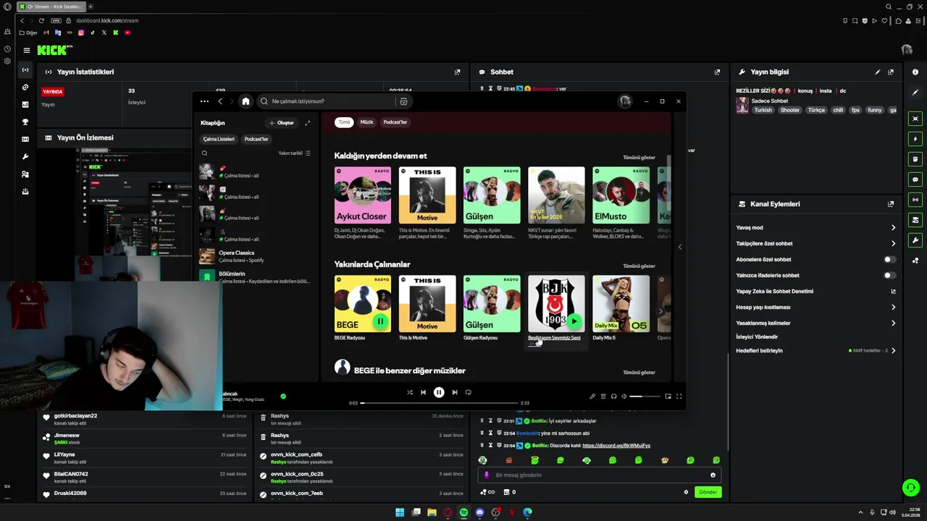Screen dimensions: 927x521
Task: Edit stream info with pencil icon
Action: click(878, 72)
